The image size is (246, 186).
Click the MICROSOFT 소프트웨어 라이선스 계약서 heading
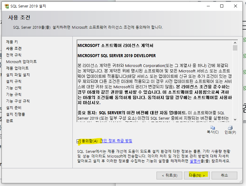[115, 45]
